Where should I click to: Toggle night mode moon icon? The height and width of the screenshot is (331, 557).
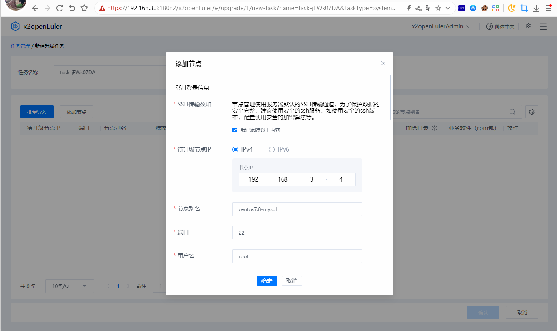(x=512, y=8)
